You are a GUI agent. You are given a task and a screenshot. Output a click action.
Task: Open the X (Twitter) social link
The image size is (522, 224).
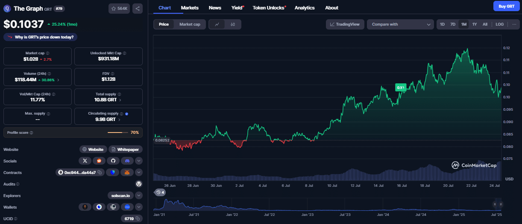coord(85,161)
